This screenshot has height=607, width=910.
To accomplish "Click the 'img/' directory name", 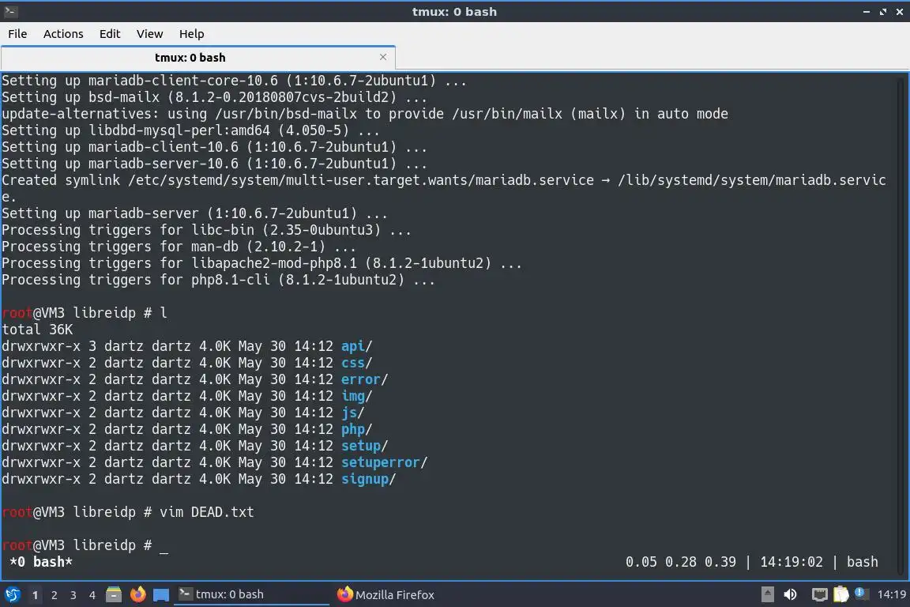I will click(357, 396).
